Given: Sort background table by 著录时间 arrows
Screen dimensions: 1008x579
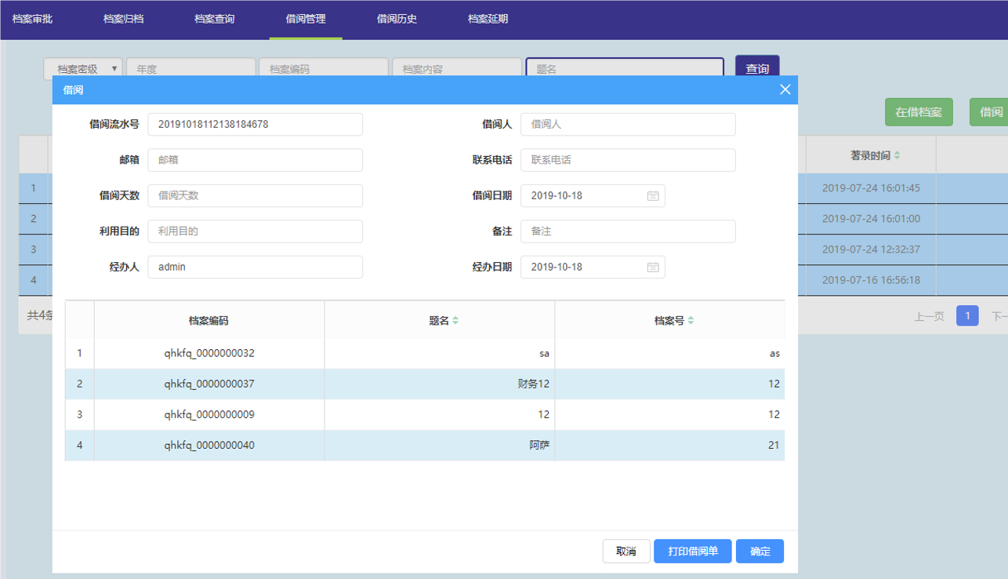Looking at the screenshot, I should [897, 156].
